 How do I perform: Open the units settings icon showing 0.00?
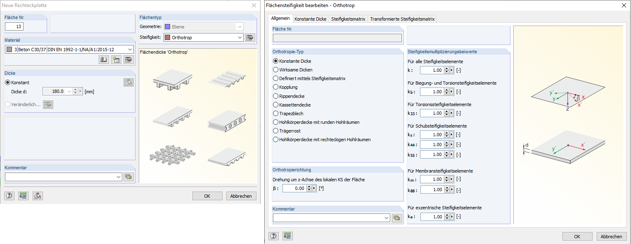[x=23, y=195]
